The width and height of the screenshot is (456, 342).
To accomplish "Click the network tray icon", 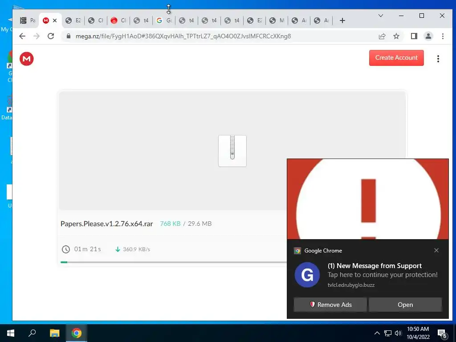I will click(388, 333).
